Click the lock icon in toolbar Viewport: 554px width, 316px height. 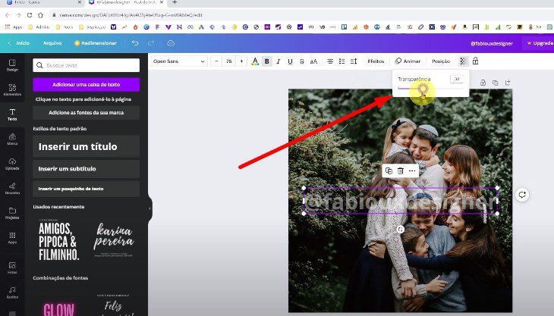tap(475, 61)
